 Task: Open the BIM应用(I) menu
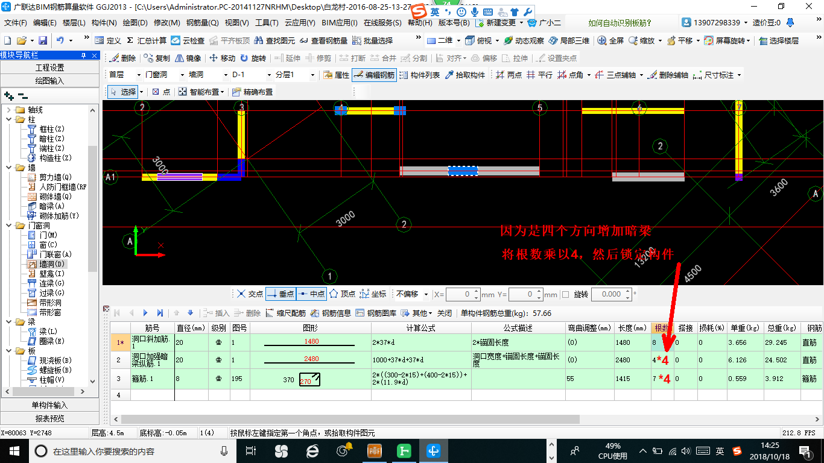pyautogui.click(x=340, y=23)
